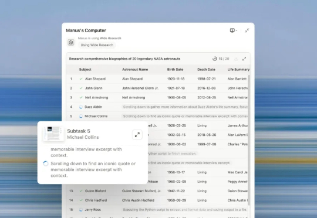Click the Wide Research tool icon
Viewport: 317px width, 218px height.
[71, 42]
